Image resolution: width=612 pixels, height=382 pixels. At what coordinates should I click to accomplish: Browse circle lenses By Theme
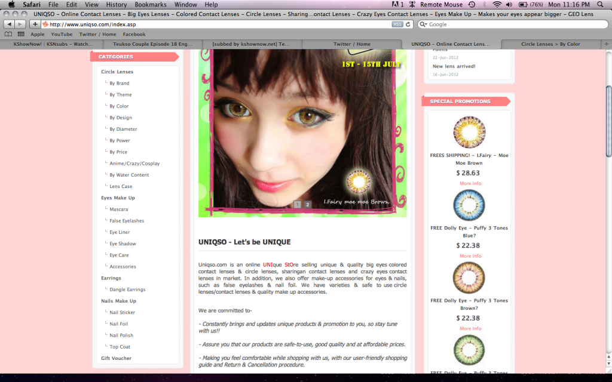tap(120, 95)
